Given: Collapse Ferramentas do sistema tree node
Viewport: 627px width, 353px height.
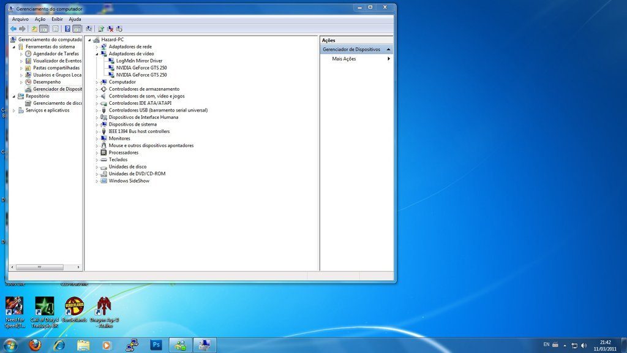Looking at the screenshot, I should click(x=14, y=47).
